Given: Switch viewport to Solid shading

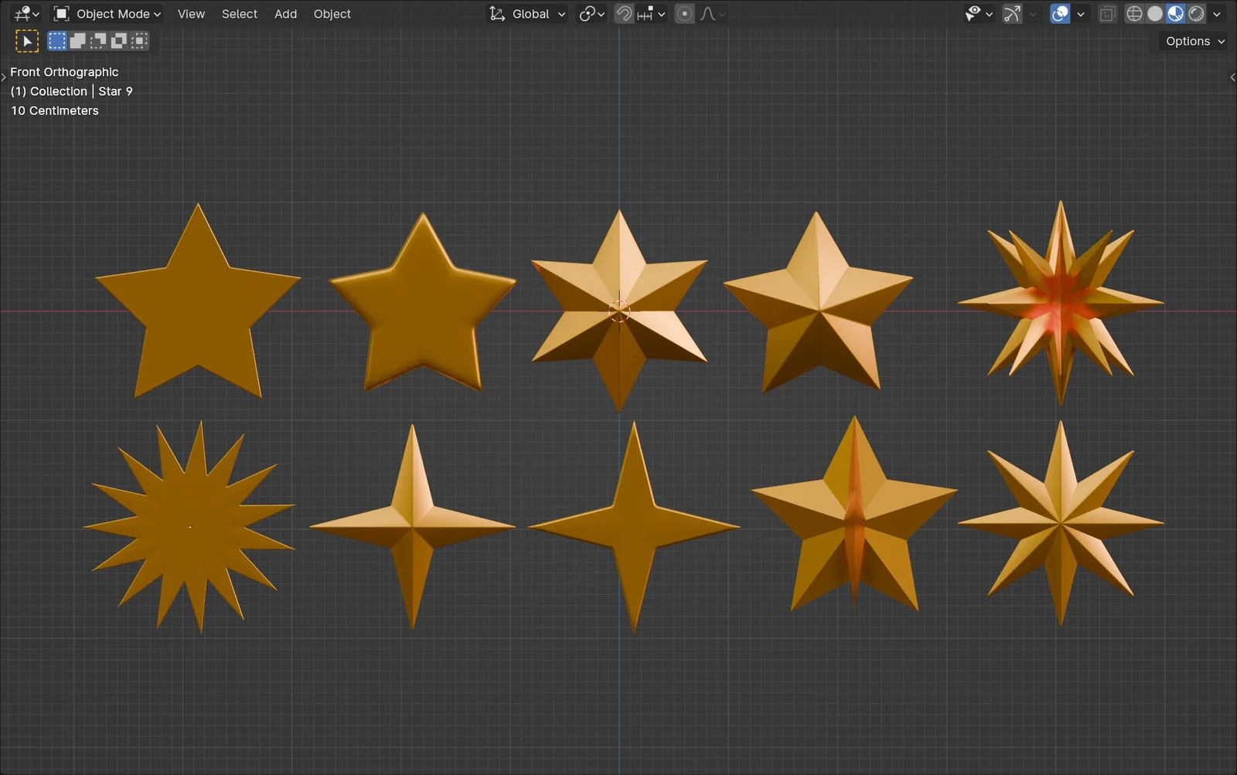Looking at the screenshot, I should point(1155,13).
